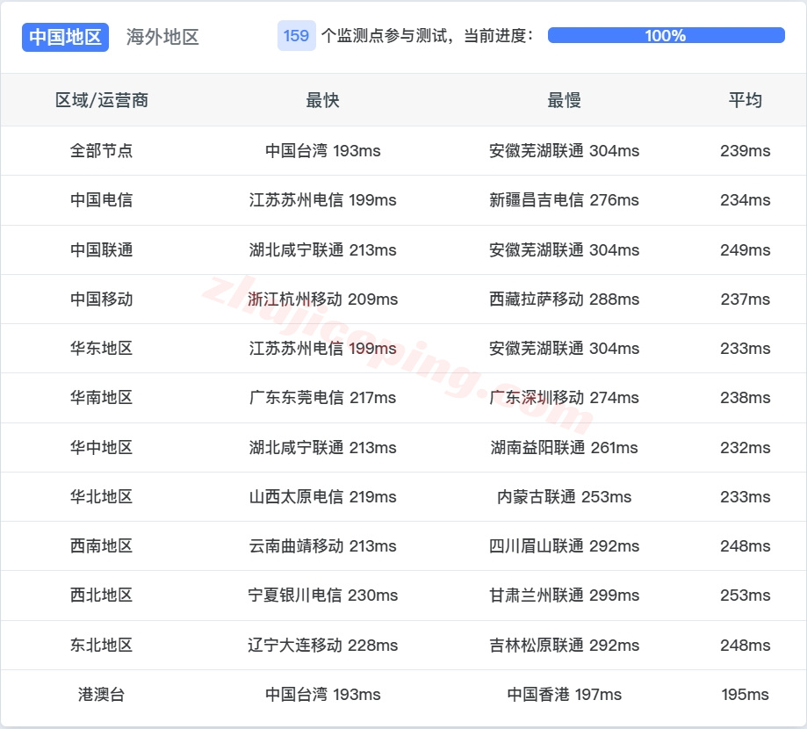Viewport: 807px width, 729px height.
Task: Click the 华东地区 row label
Action: [x=98, y=348]
